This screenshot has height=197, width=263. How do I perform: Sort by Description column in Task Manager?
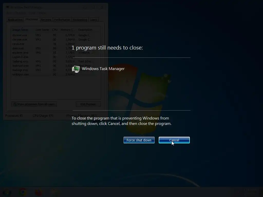click(x=89, y=30)
